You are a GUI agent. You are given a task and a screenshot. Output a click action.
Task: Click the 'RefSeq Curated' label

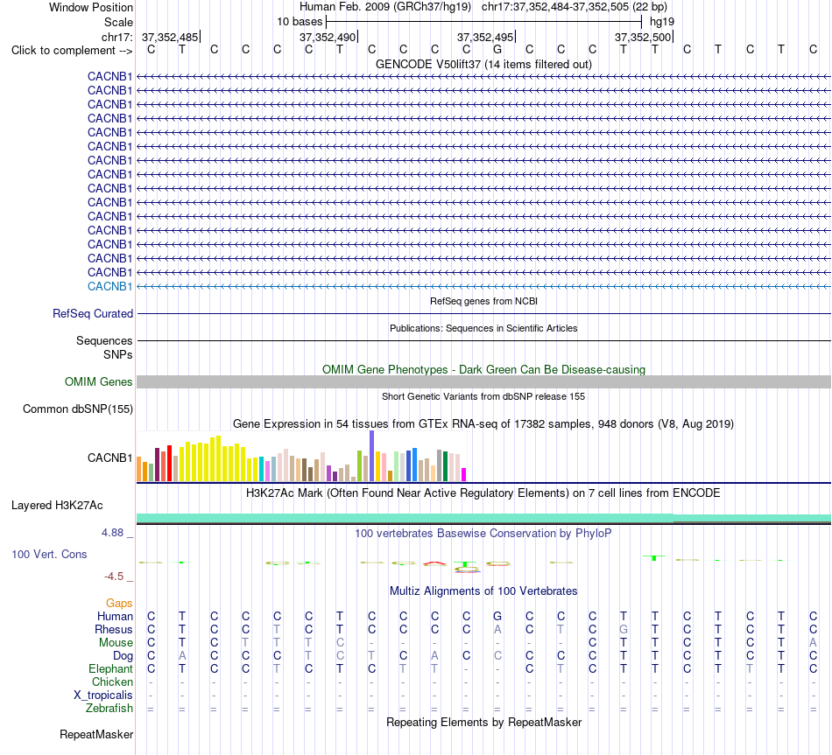tap(93, 313)
